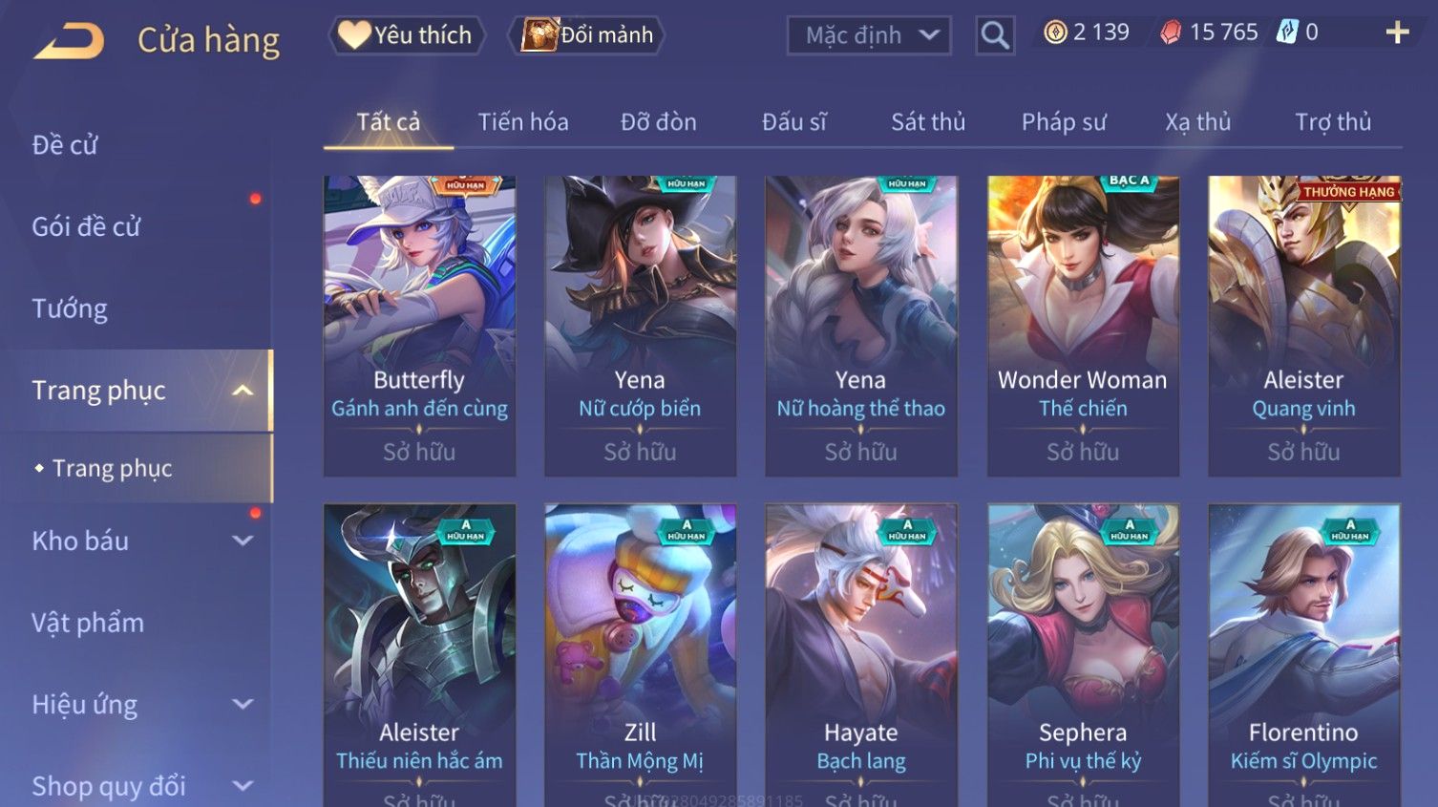1438x807 pixels.
Task: Click the red ruby currency icon
Action: tap(1171, 32)
